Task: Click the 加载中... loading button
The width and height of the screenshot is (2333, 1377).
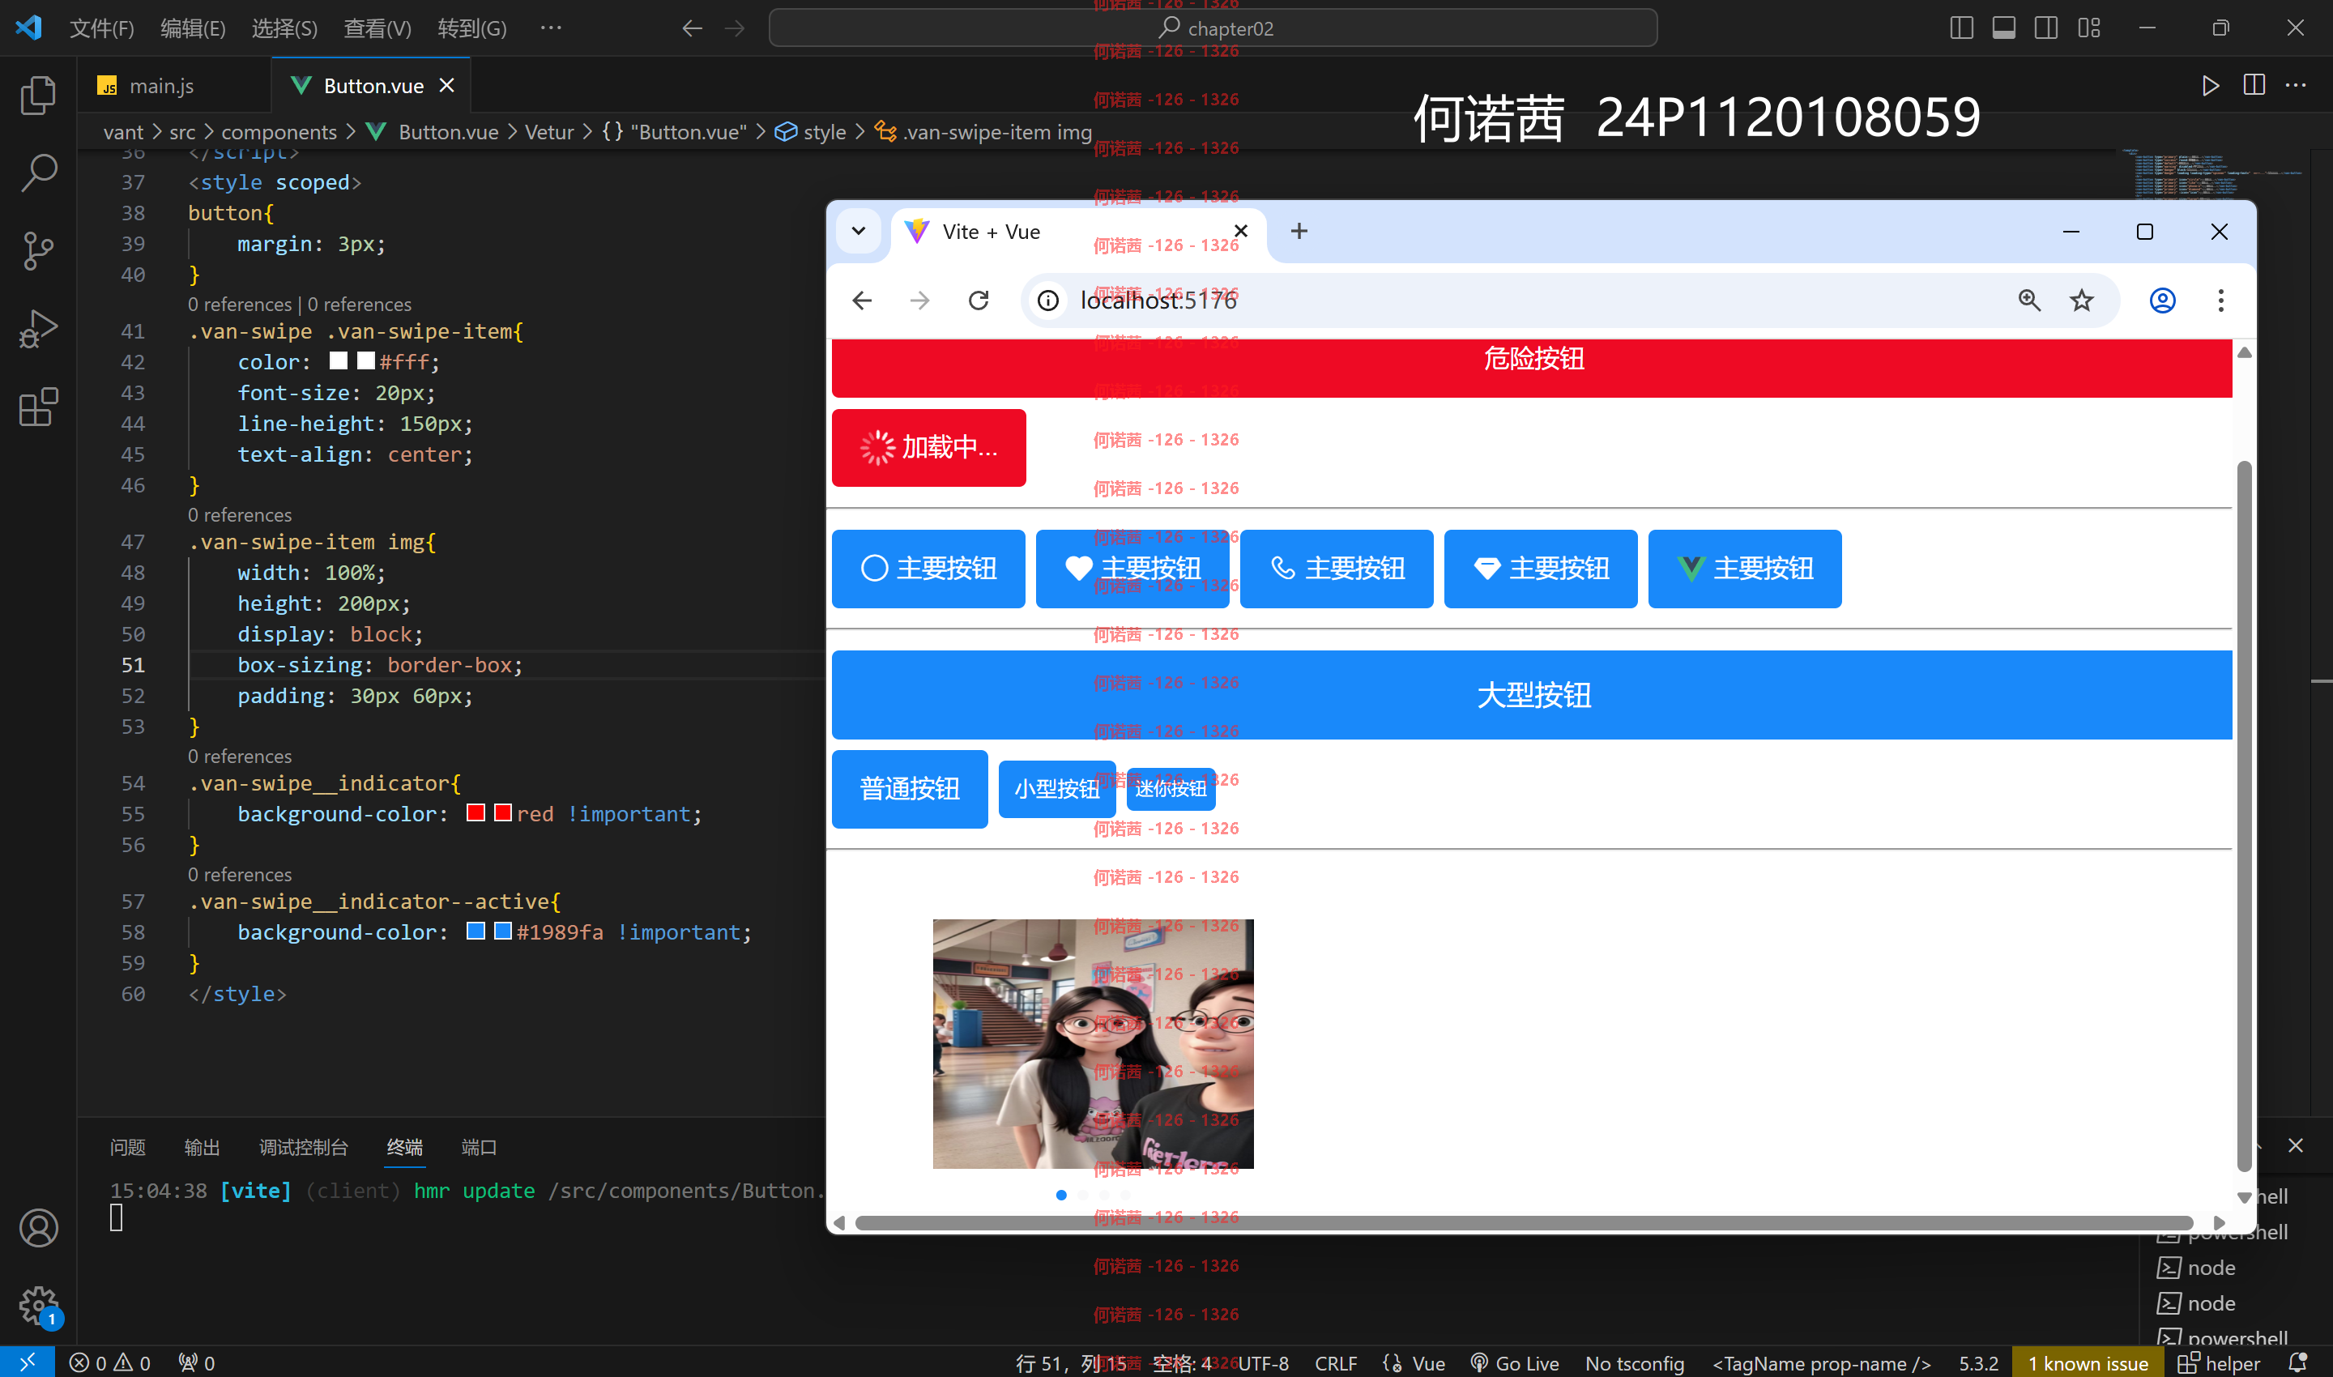Action: click(x=929, y=447)
